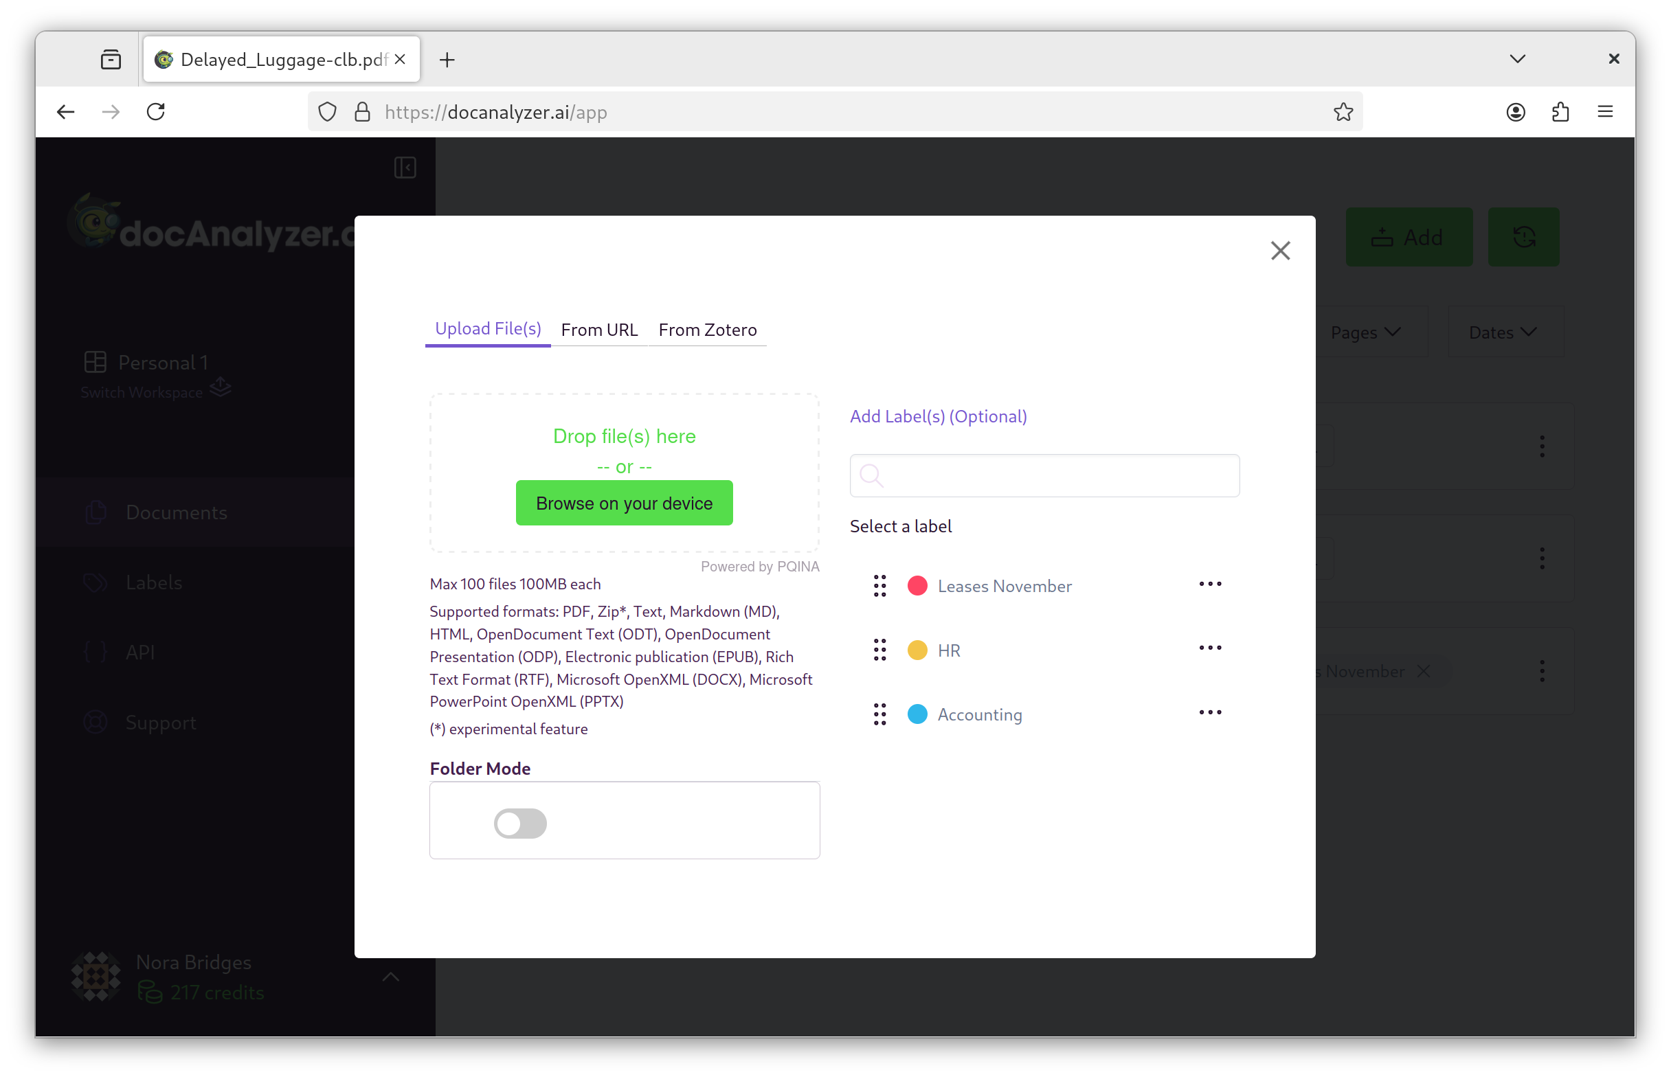1671x1077 pixels.
Task: Open three-dot menu for HR label
Action: point(1209,648)
